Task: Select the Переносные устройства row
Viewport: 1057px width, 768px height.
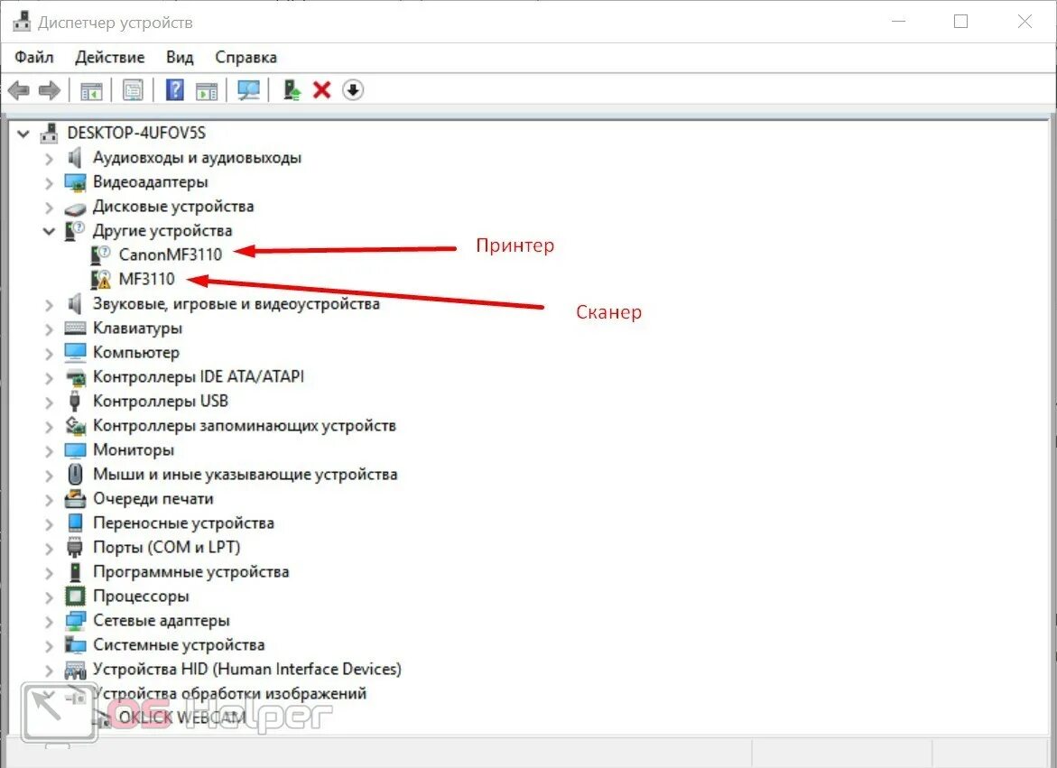Action: (x=183, y=523)
